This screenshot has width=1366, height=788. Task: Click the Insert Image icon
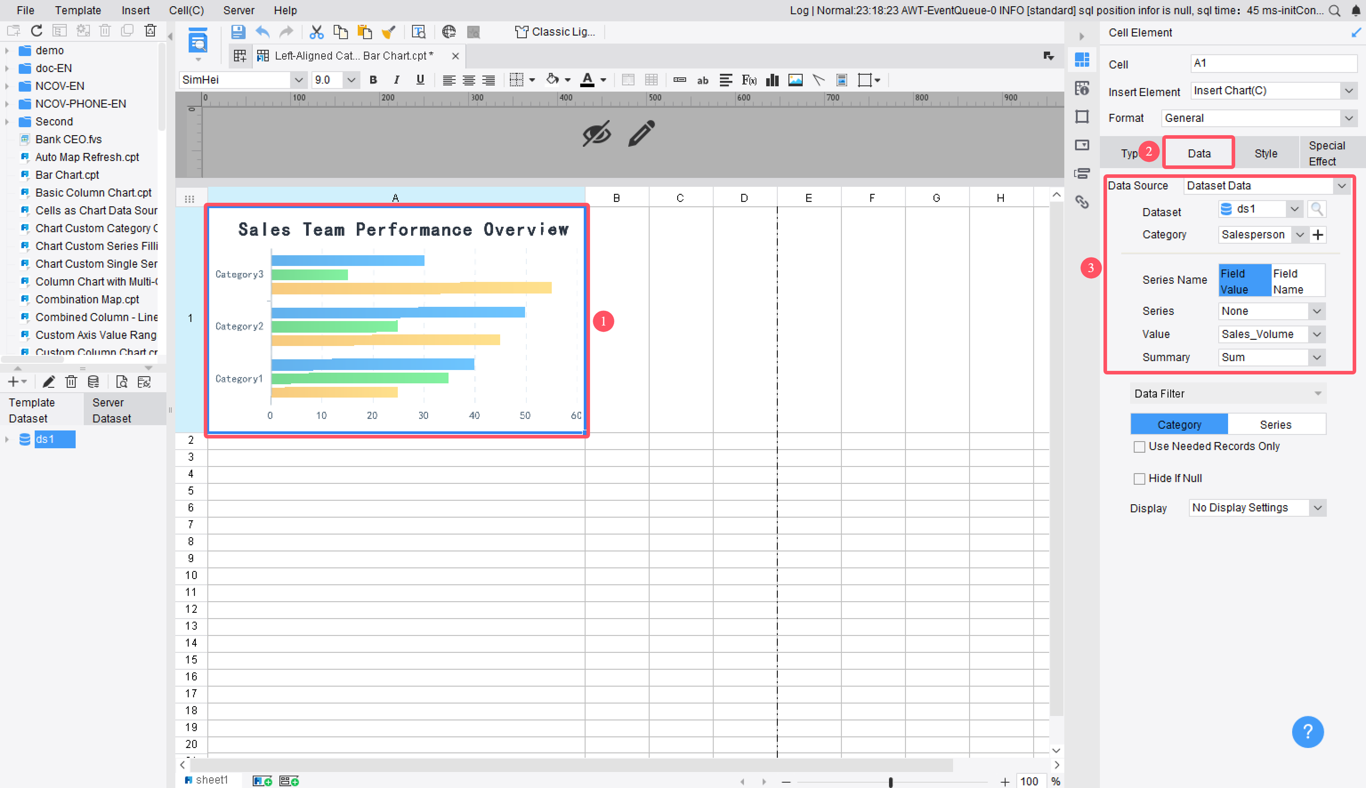click(x=795, y=80)
